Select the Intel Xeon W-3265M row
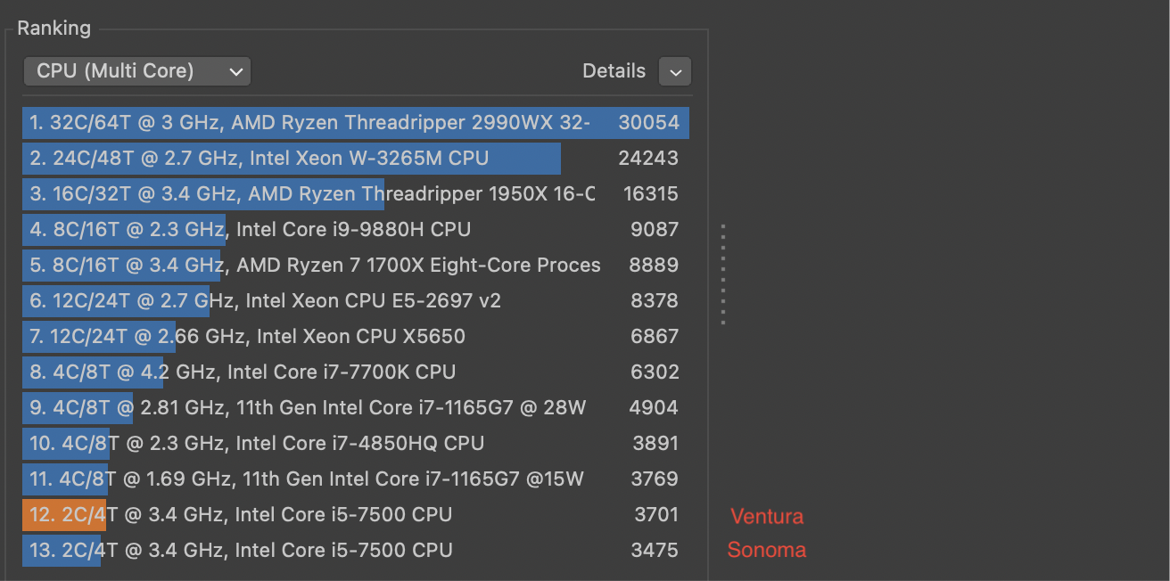The height and width of the screenshot is (581, 1170). pyautogui.click(x=356, y=159)
